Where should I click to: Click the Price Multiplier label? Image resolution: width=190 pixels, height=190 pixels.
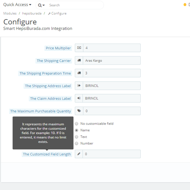pos(58,48)
